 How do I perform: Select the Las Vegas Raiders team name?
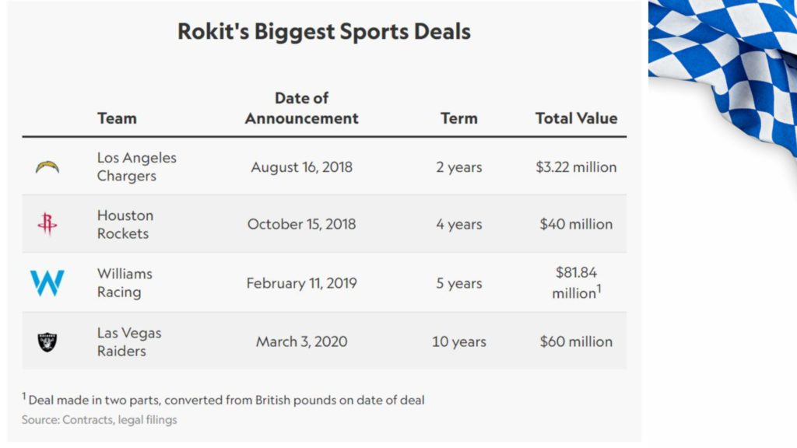tap(128, 341)
